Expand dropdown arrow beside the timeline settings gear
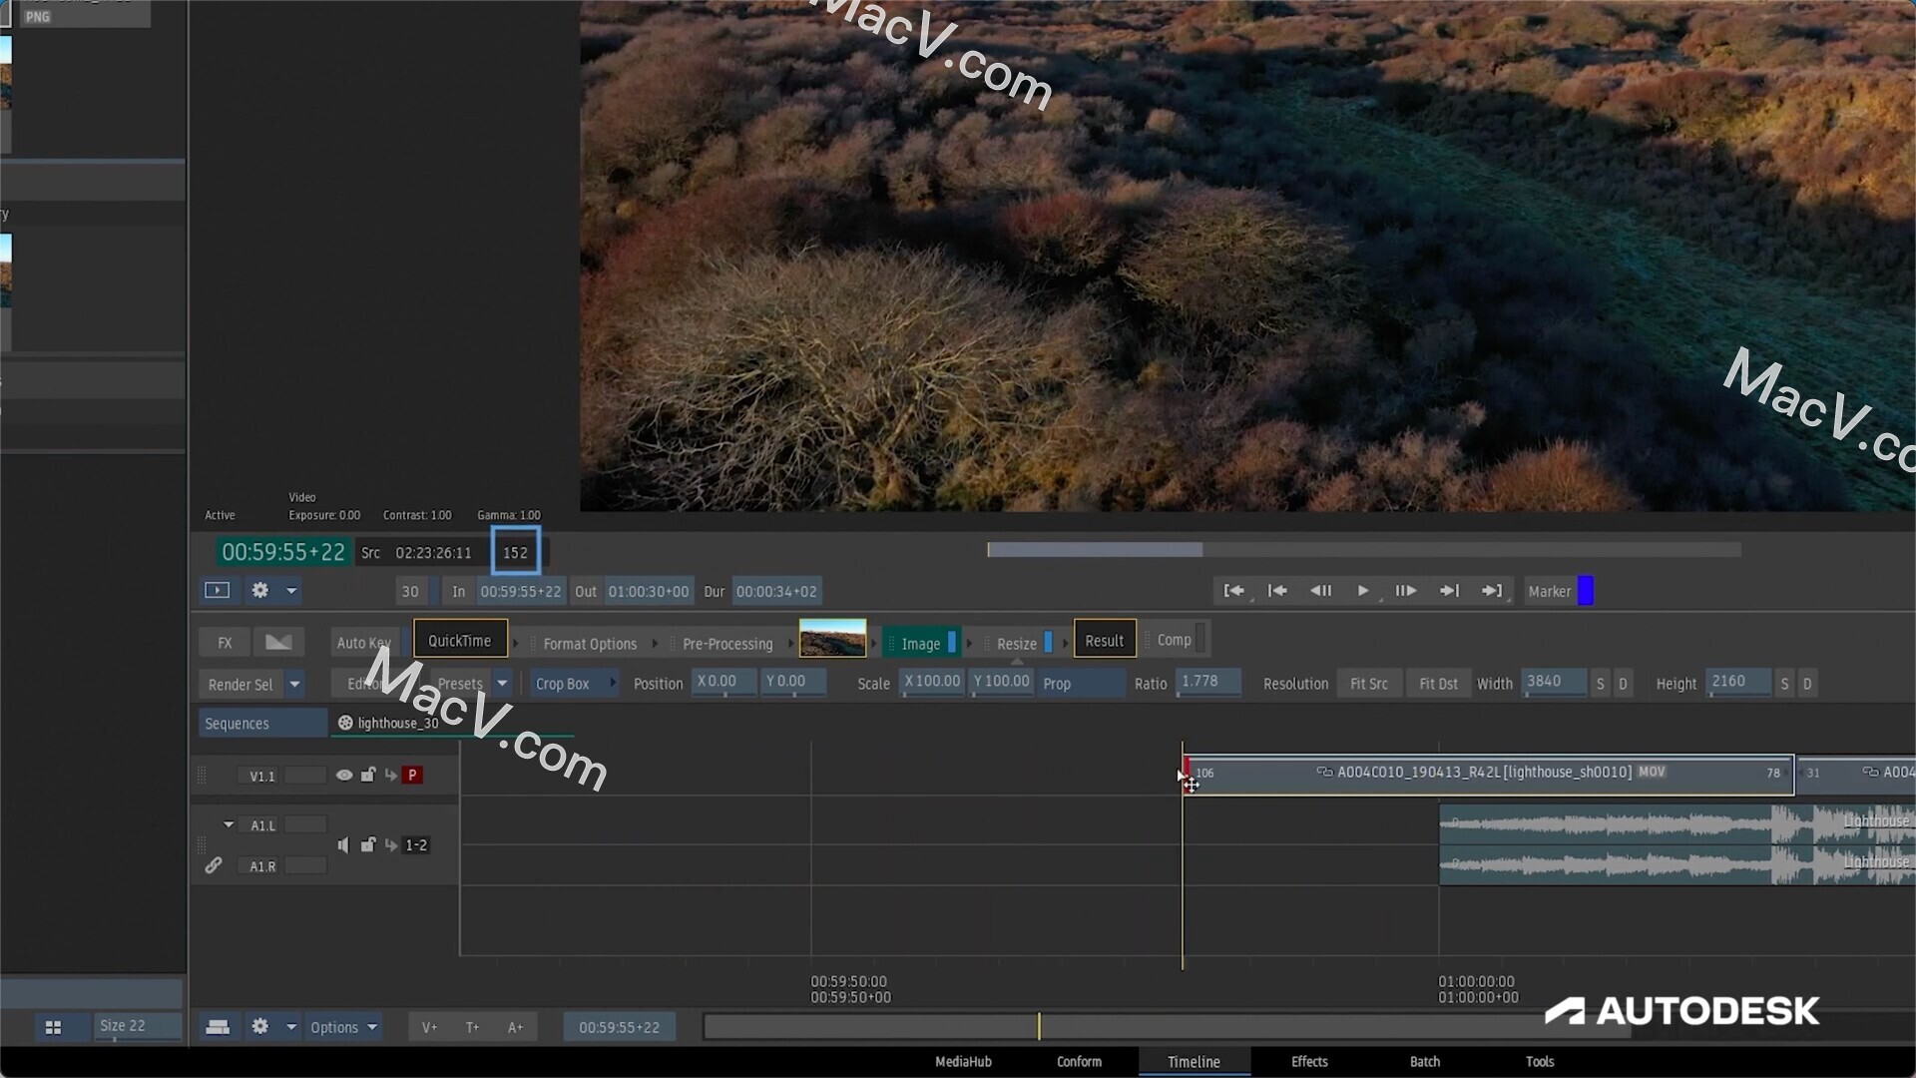The image size is (1916, 1078). click(x=291, y=1027)
